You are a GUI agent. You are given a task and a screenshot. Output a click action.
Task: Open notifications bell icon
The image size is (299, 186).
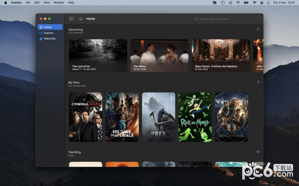(81, 19)
